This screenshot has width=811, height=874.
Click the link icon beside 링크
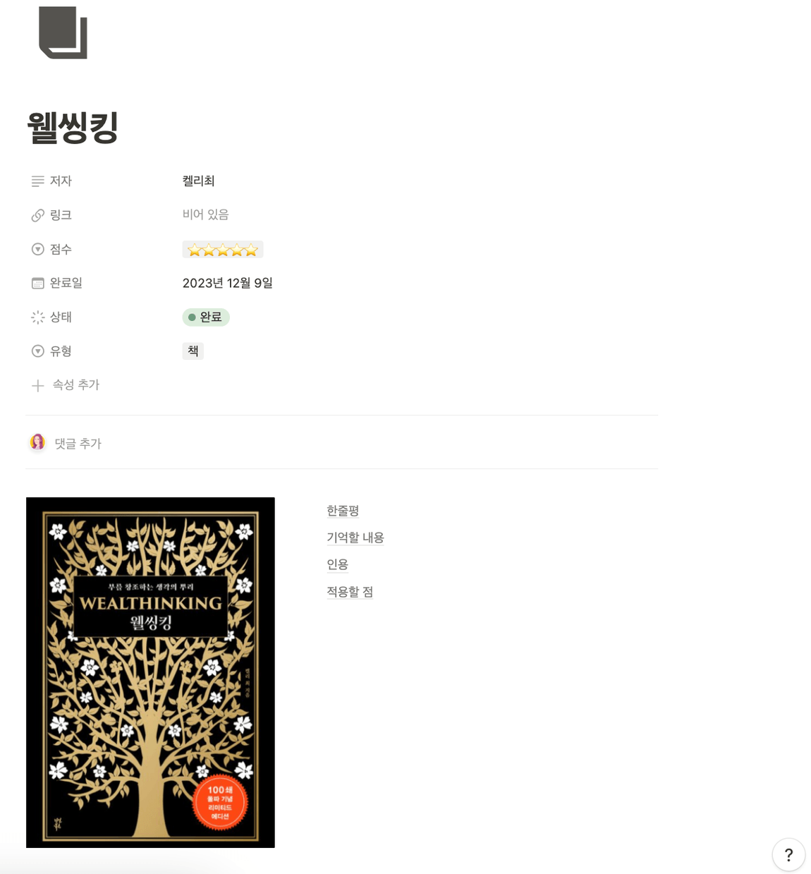click(x=38, y=215)
